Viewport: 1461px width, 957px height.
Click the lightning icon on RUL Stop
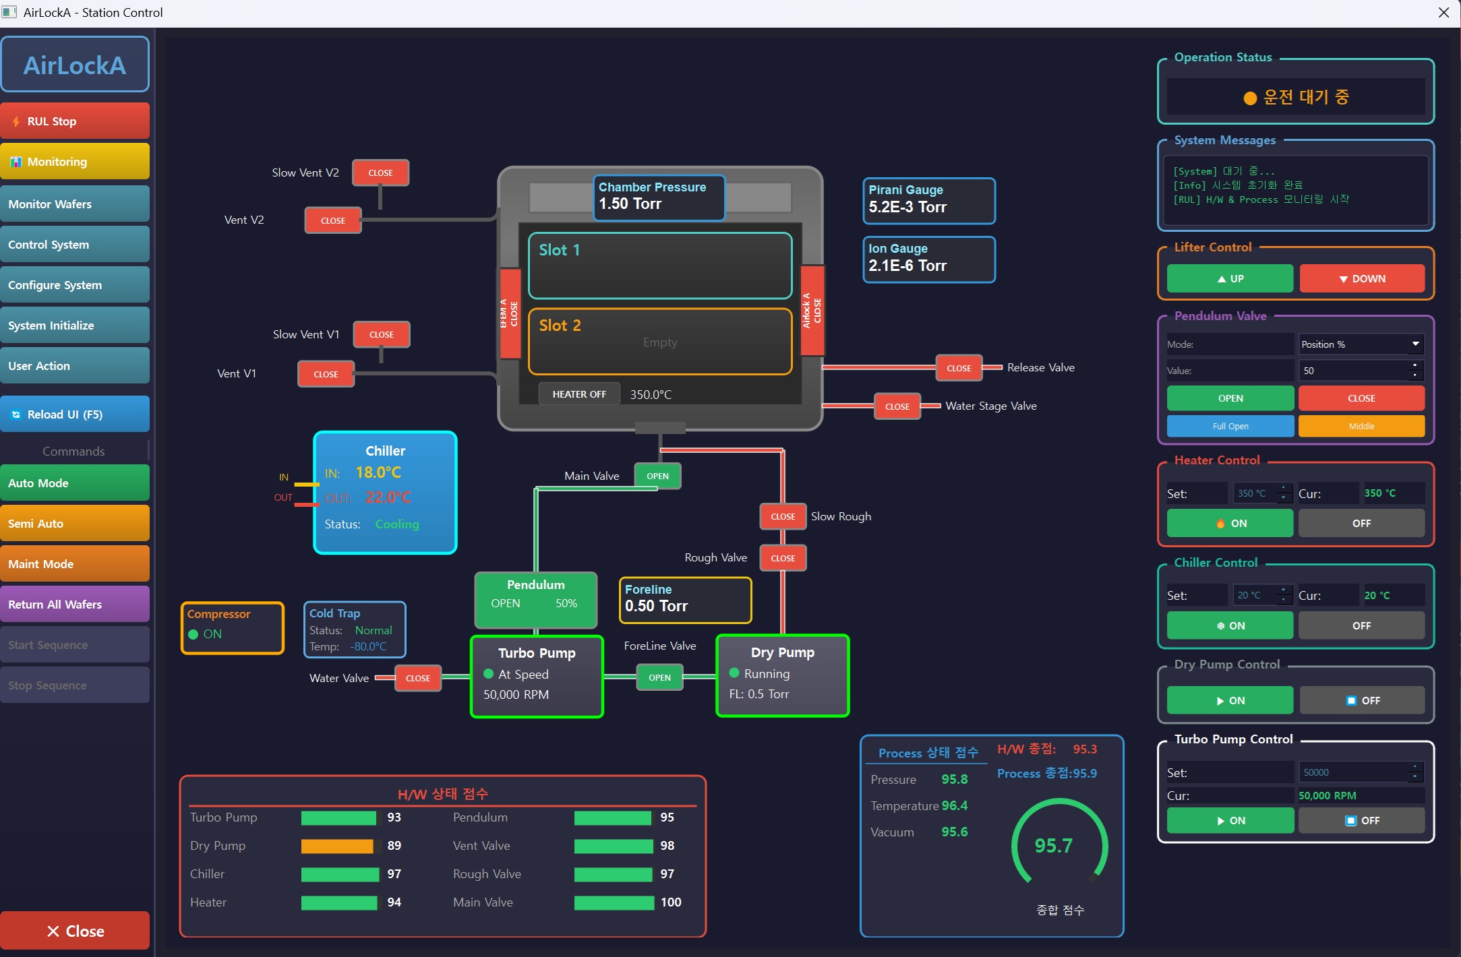click(16, 122)
